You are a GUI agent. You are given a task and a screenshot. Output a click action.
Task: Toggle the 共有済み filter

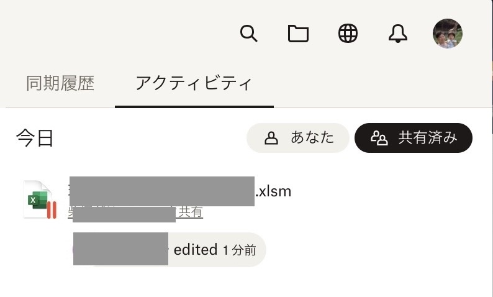coord(413,138)
